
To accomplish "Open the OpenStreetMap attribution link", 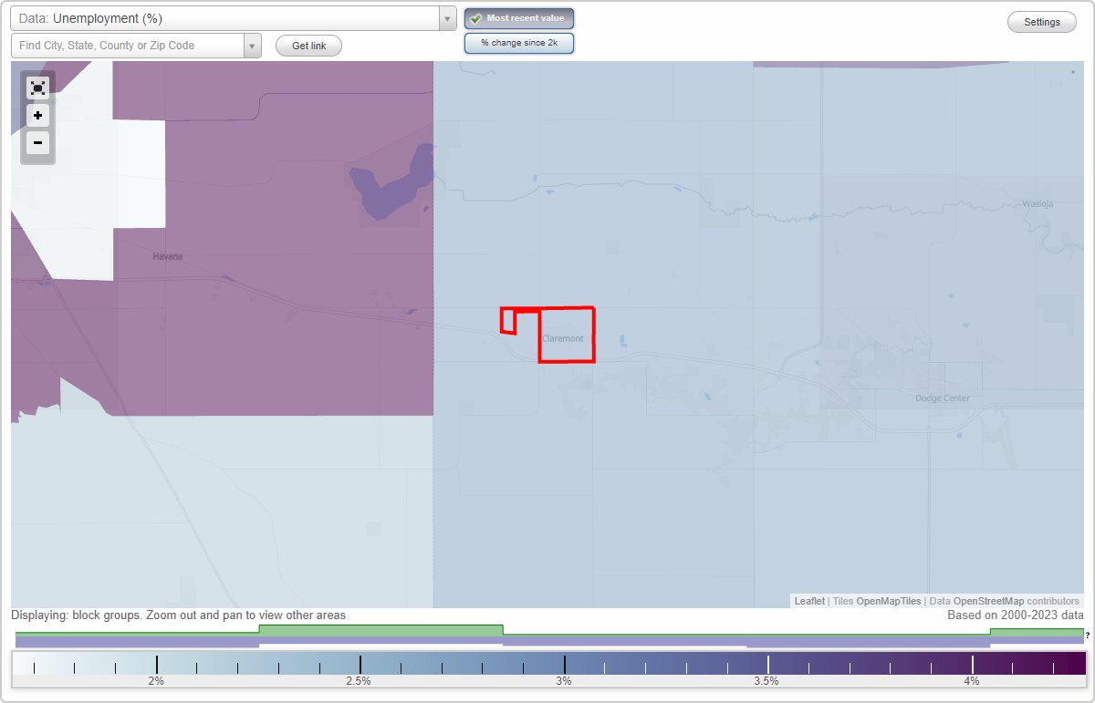I will (x=988, y=601).
